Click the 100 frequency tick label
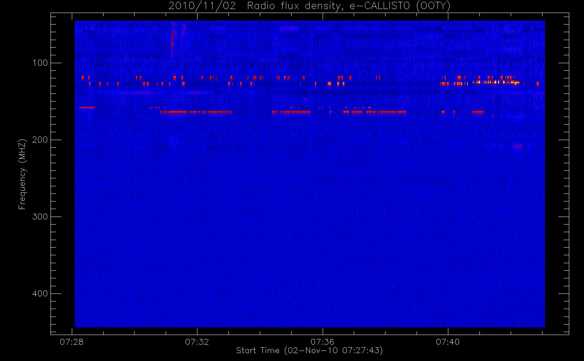Screen dimensions: 584x361 [x=40, y=63]
